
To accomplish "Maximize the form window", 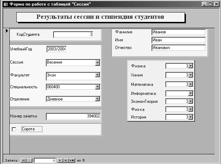I will 210,4.
